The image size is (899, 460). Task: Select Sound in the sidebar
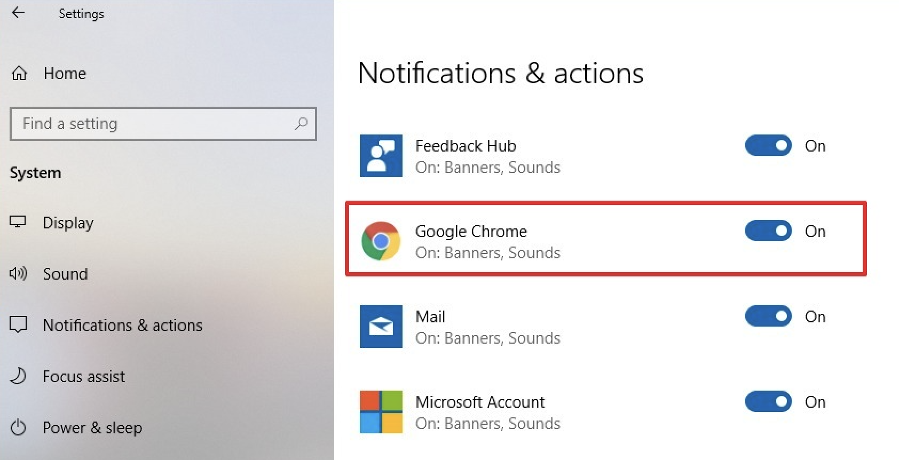tap(65, 274)
